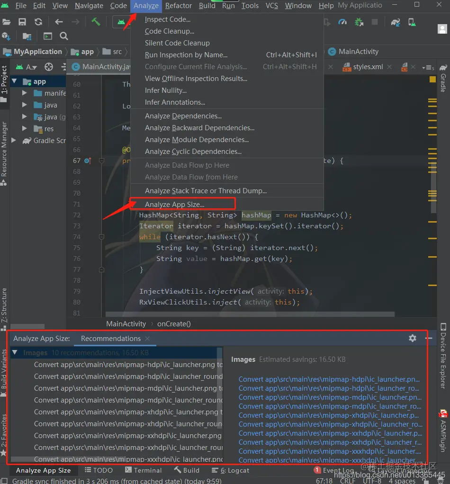
Task: Click the yellow inspection indicator square
Action: click(432, 80)
